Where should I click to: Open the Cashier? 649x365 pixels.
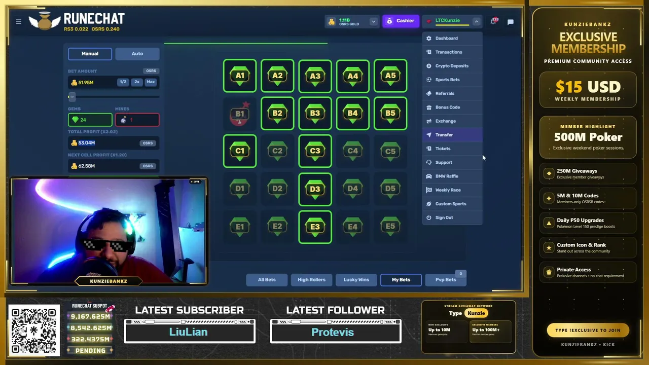coord(401,21)
